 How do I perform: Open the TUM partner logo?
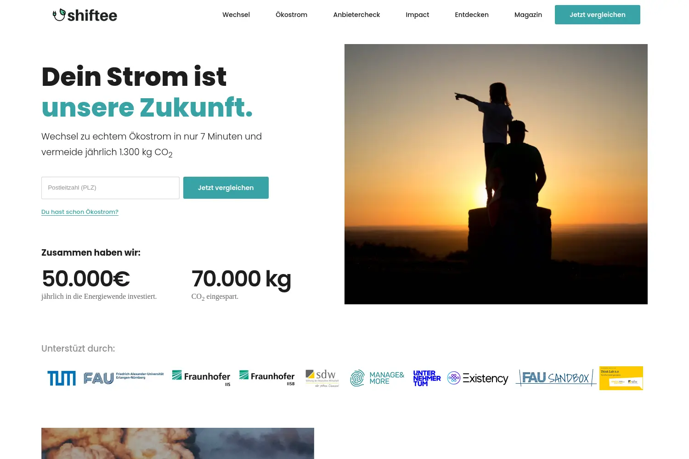[62, 378]
